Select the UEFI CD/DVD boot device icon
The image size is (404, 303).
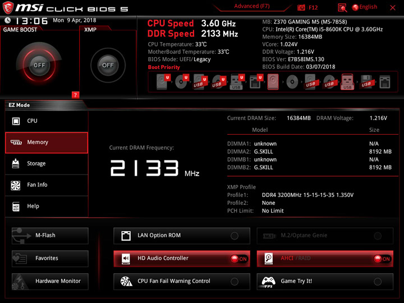[182, 82]
